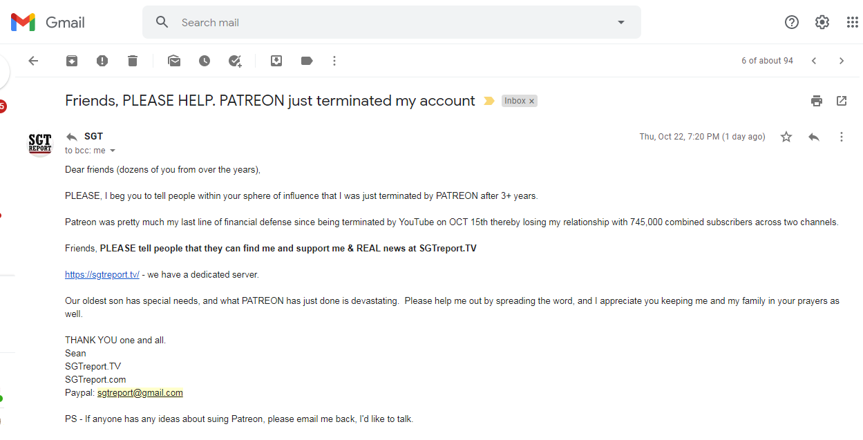Archive this email
Screen dimensions: 863x440
(72, 61)
